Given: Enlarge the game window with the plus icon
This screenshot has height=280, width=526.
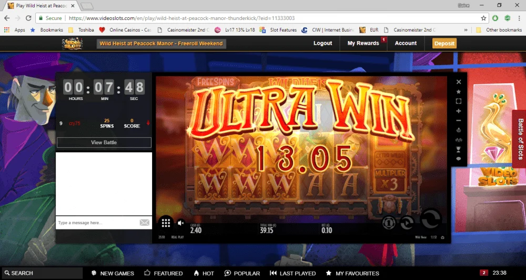Looking at the screenshot, I should pyautogui.click(x=459, y=111).
